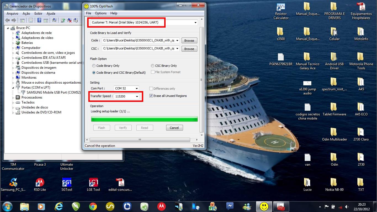Expand Adaptadores de rede node
The height and width of the screenshot is (212, 377).
[x=13, y=33]
